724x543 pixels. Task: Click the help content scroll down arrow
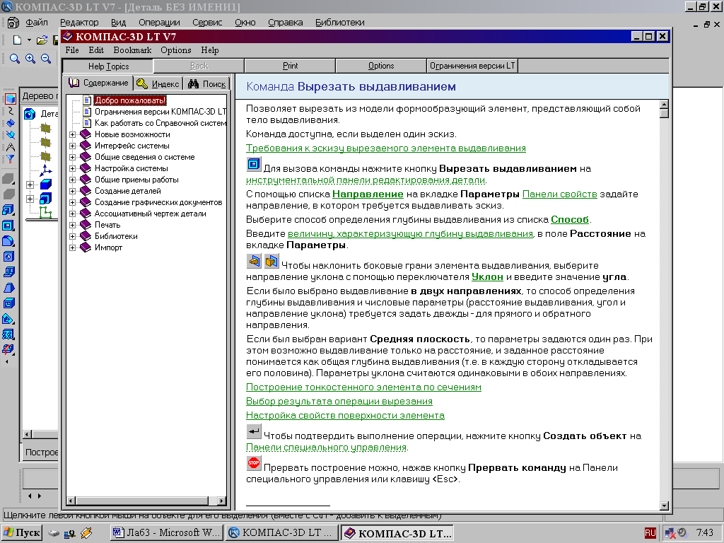[665, 506]
